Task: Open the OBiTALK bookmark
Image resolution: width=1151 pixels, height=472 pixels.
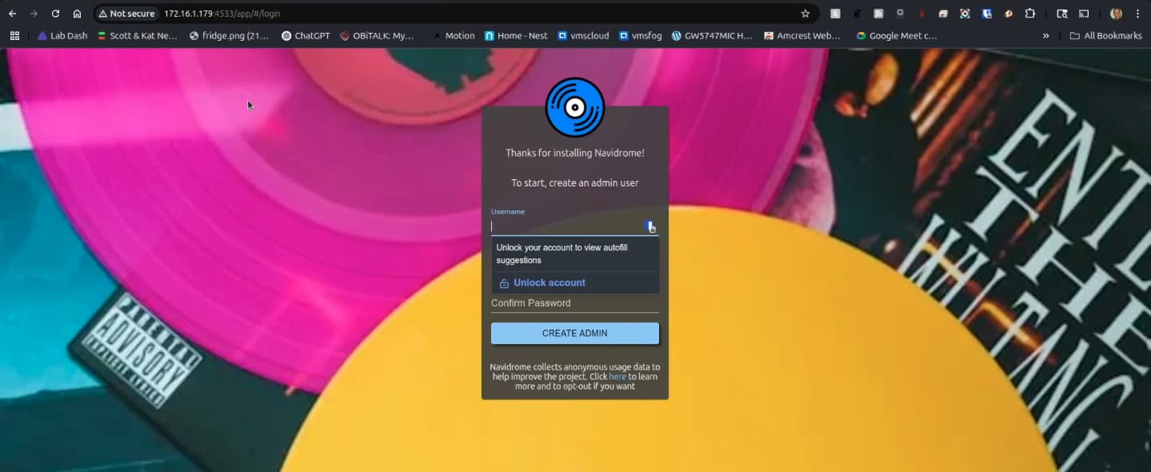Action: pyautogui.click(x=377, y=35)
